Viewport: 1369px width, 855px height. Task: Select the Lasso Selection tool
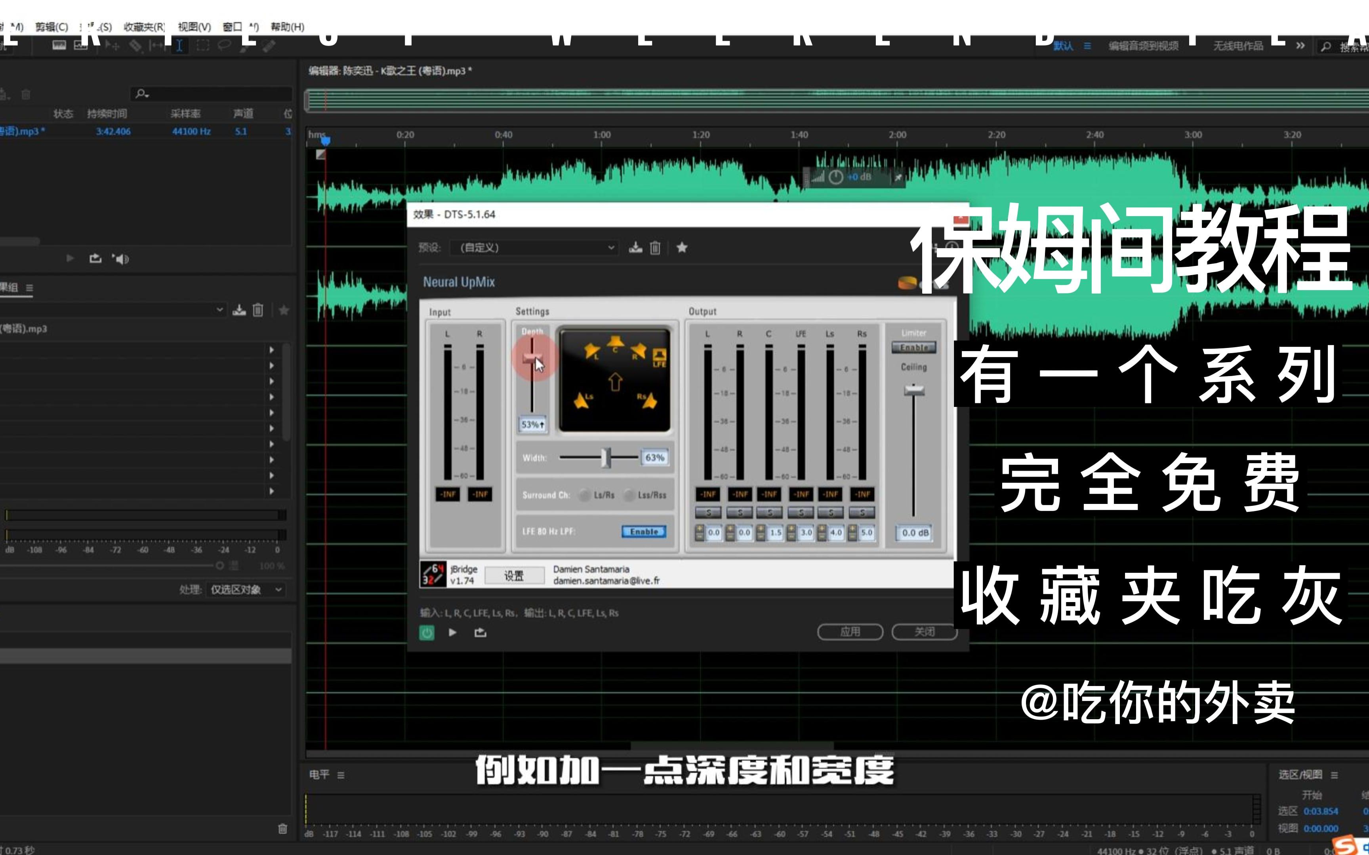(225, 45)
